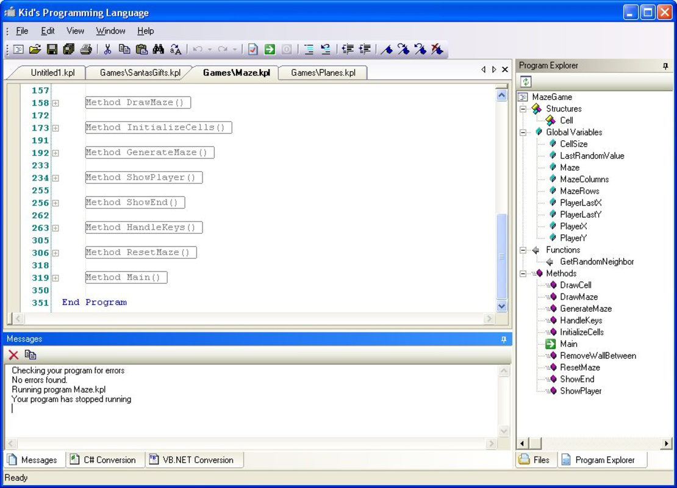Image resolution: width=677 pixels, height=488 pixels.
Task: Expand Method Main on line 319
Action: pyautogui.click(x=56, y=278)
